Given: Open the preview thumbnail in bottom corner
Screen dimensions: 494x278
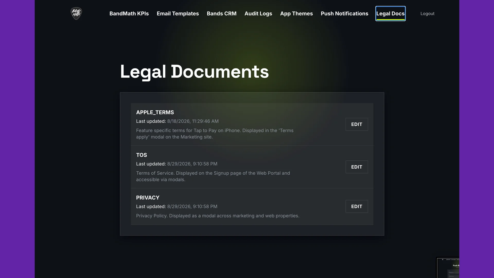Looking at the screenshot, I should point(448,268).
